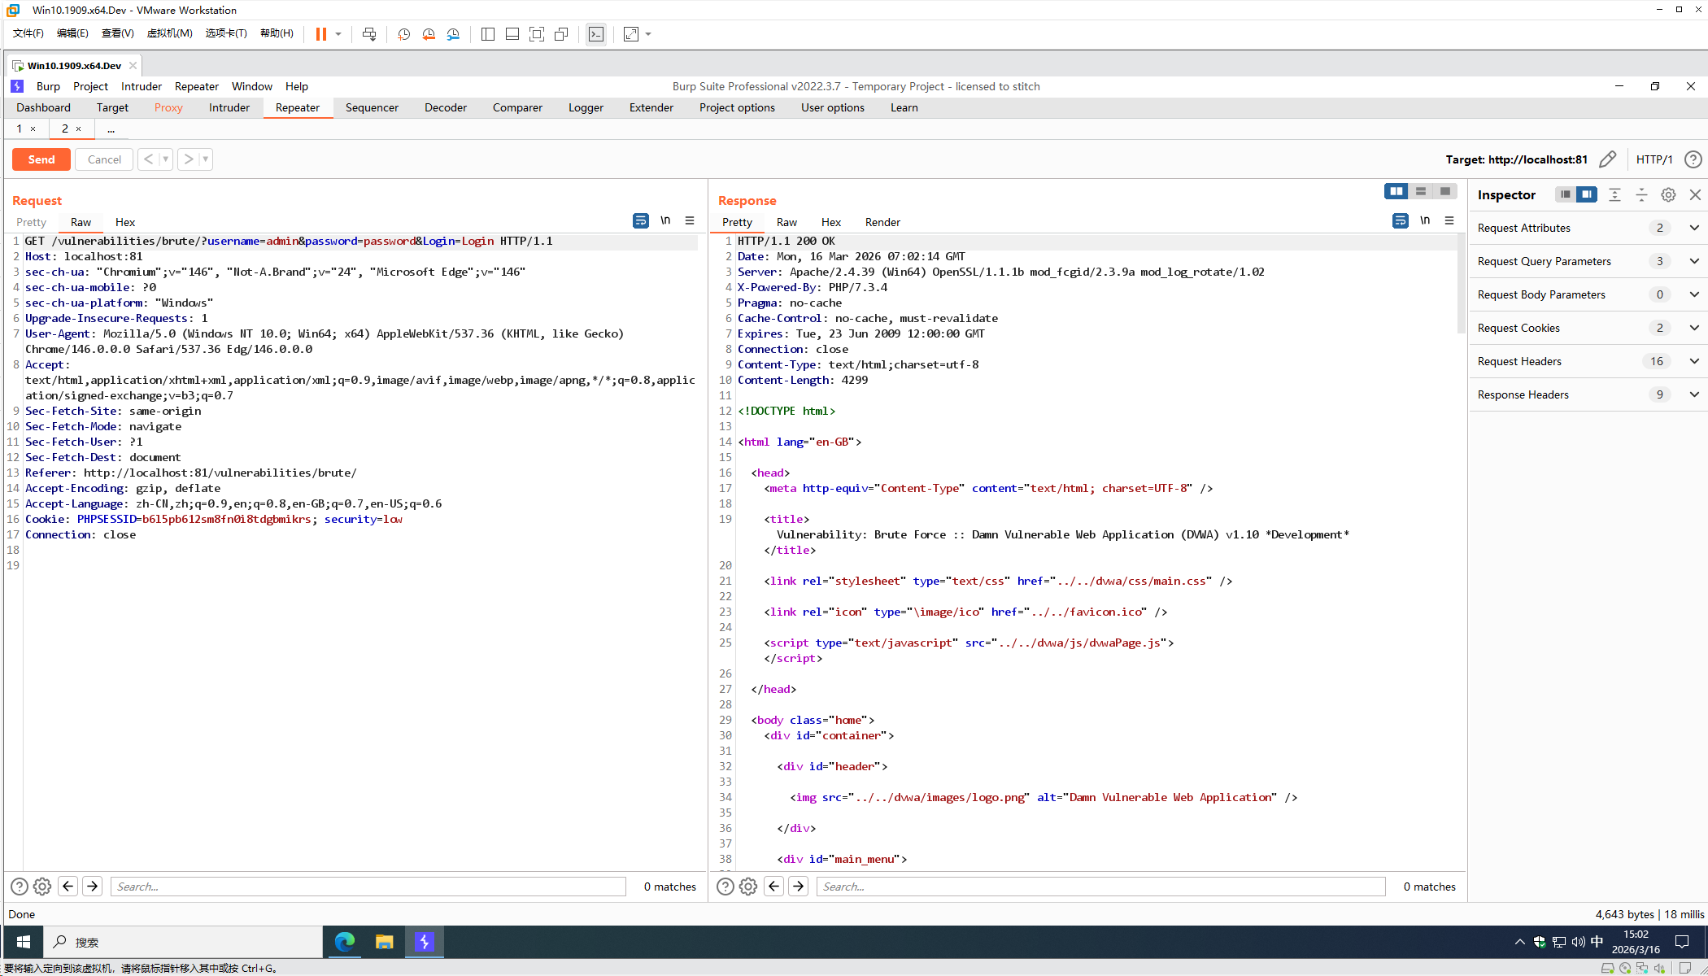Open the Response panel hamburger menu icon
Image resolution: width=1708 pixels, height=976 pixels.
[x=1449, y=220]
